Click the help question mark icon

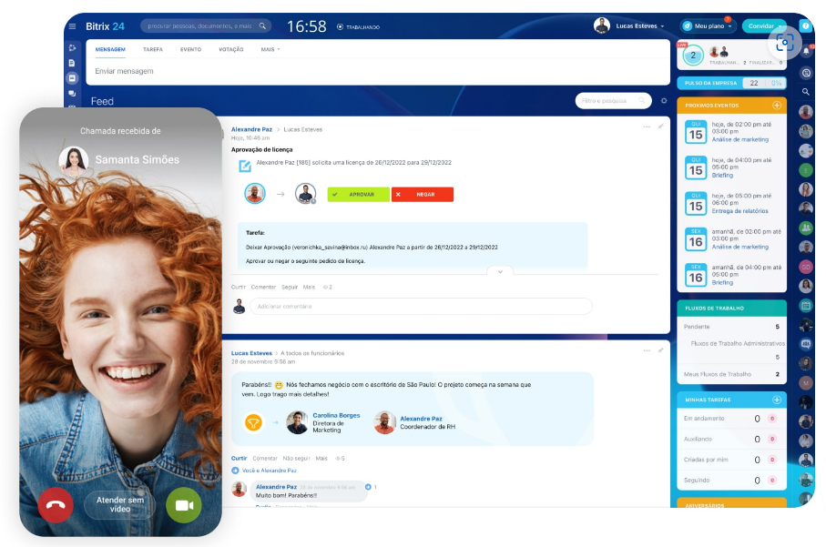pos(806,27)
